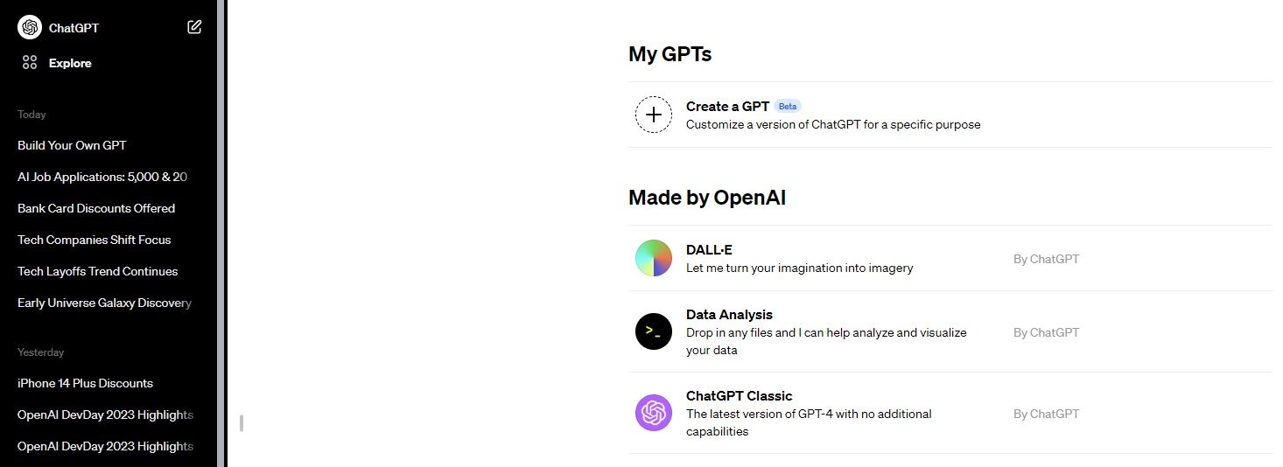Image resolution: width=1283 pixels, height=467 pixels.
Task: Select the "Bank Card Discounts Offered" conversation
Action: tap(96, 208)
